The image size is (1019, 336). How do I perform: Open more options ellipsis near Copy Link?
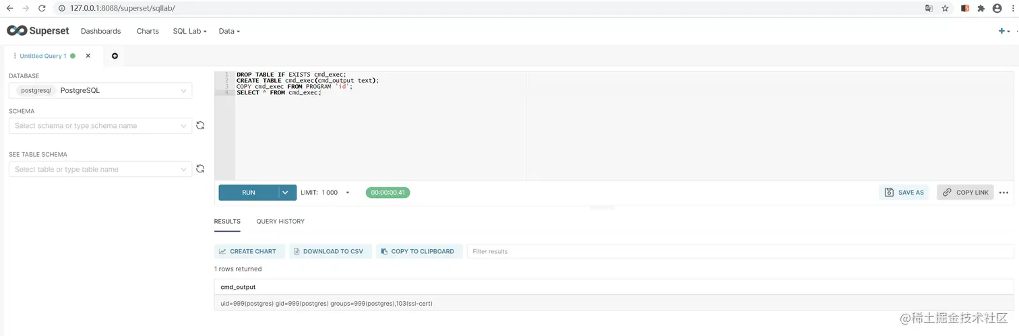pos(1003,193)
